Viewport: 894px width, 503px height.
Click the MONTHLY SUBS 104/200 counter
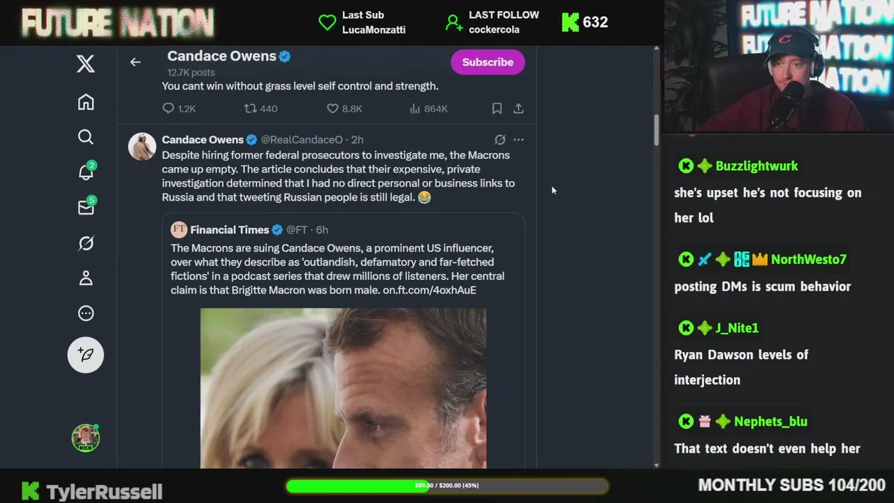click(792, 485)
